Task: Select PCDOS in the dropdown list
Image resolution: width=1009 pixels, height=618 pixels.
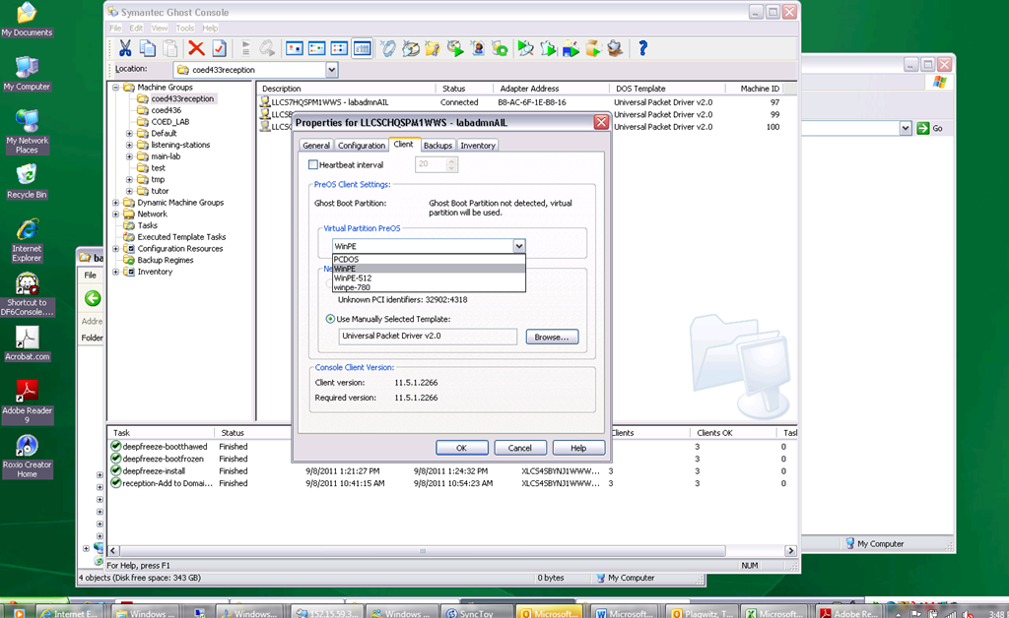Action: click(346, 259)
